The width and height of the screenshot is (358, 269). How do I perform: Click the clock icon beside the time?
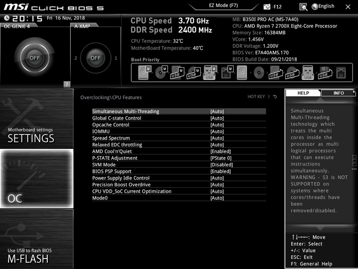(x=7, y=18)
